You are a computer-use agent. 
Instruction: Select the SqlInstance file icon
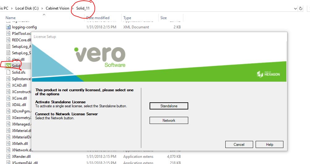pyautogui.click(x=8, y=79)
